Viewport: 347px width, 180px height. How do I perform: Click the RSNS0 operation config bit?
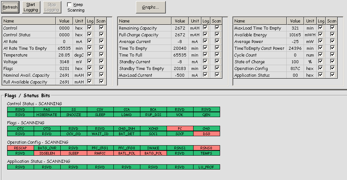pyautogui.click(x=207, y=148)
